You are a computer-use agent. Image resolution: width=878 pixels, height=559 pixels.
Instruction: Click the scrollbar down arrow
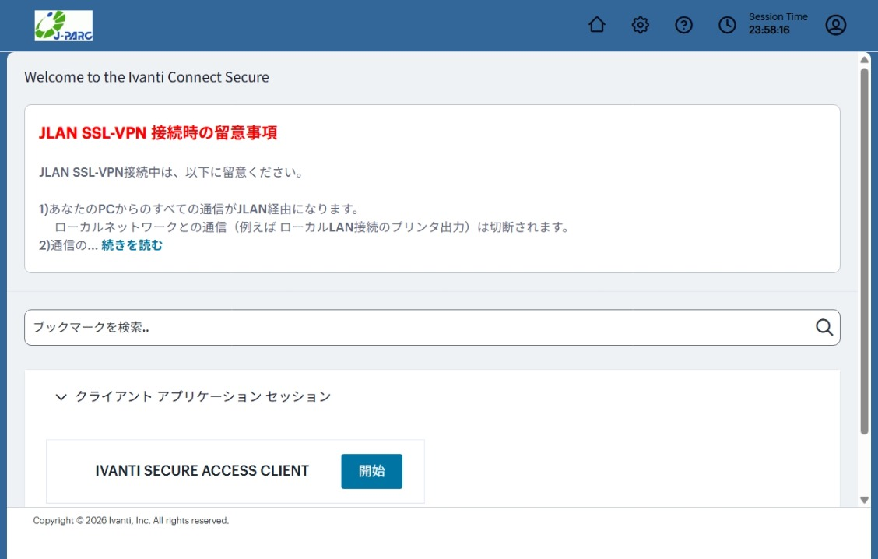(864, 500)
